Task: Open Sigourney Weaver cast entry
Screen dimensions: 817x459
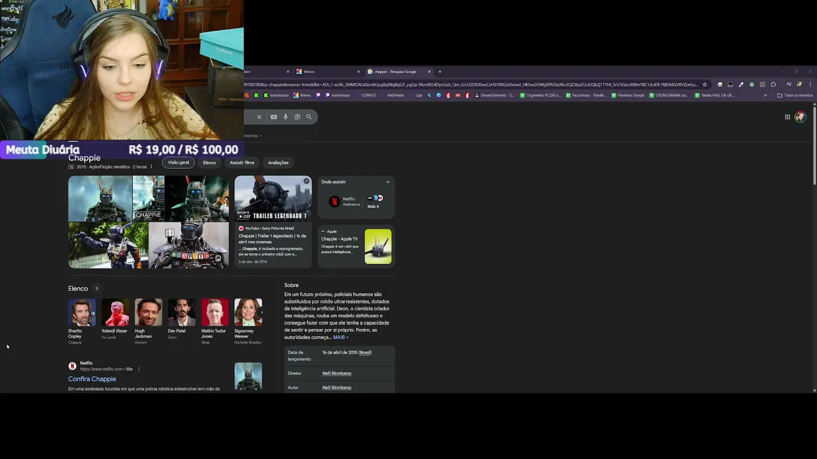Action: point(248,321)
